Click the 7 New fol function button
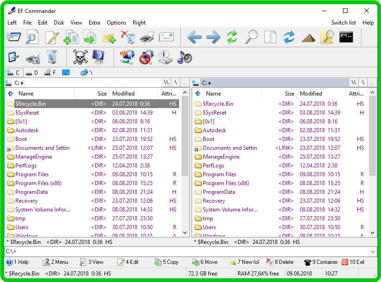The height and width of the screenshot is (282, 381). tap(244, 262)
